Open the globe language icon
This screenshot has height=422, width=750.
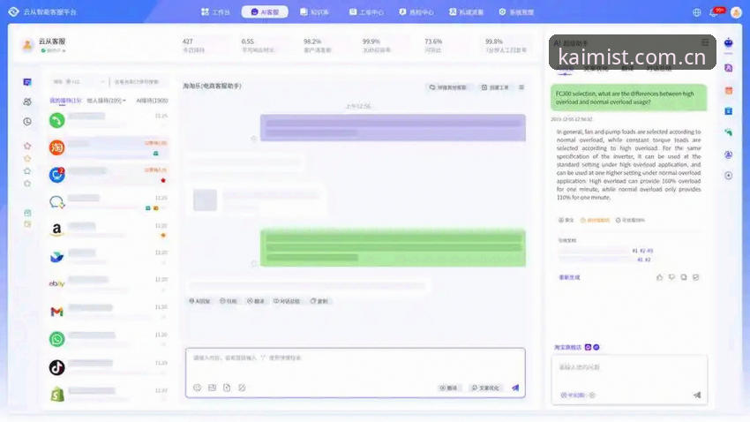click(x=697, y=12)
